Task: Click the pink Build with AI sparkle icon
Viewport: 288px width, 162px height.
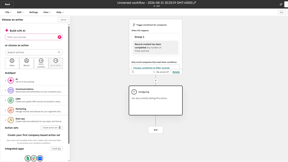Action: (7, 30)
